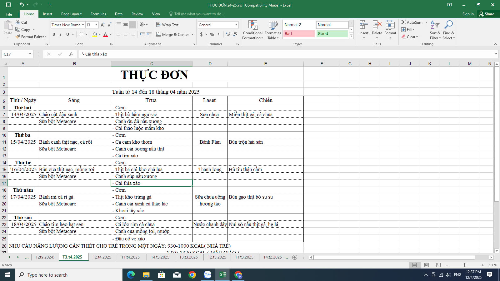Add a new sheet with plus icon
This screenshot has width=500, height=281.
(294, 257)
